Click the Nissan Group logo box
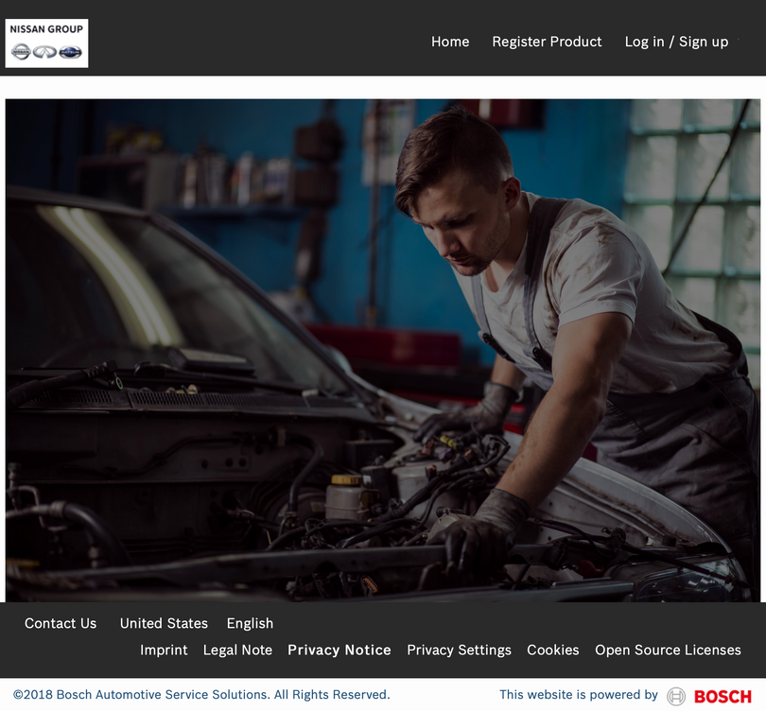 tap(45, 43)
